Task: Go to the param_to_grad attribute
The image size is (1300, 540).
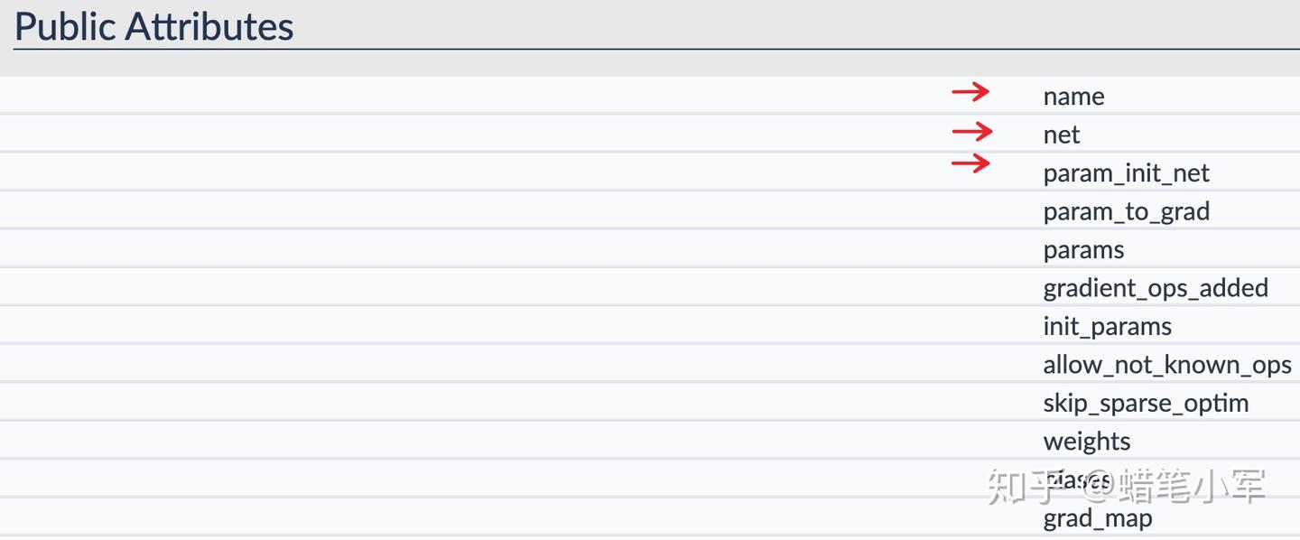Action: [x=1126, y=212]
